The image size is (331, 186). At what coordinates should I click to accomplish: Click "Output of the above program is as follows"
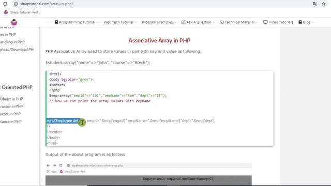click(85, 154)
